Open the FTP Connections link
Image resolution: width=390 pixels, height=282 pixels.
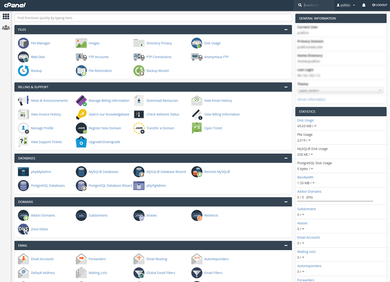coord(159,57)
